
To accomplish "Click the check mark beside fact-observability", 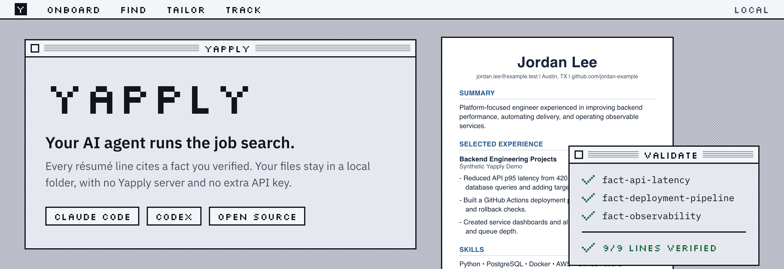I will point(588,216).
